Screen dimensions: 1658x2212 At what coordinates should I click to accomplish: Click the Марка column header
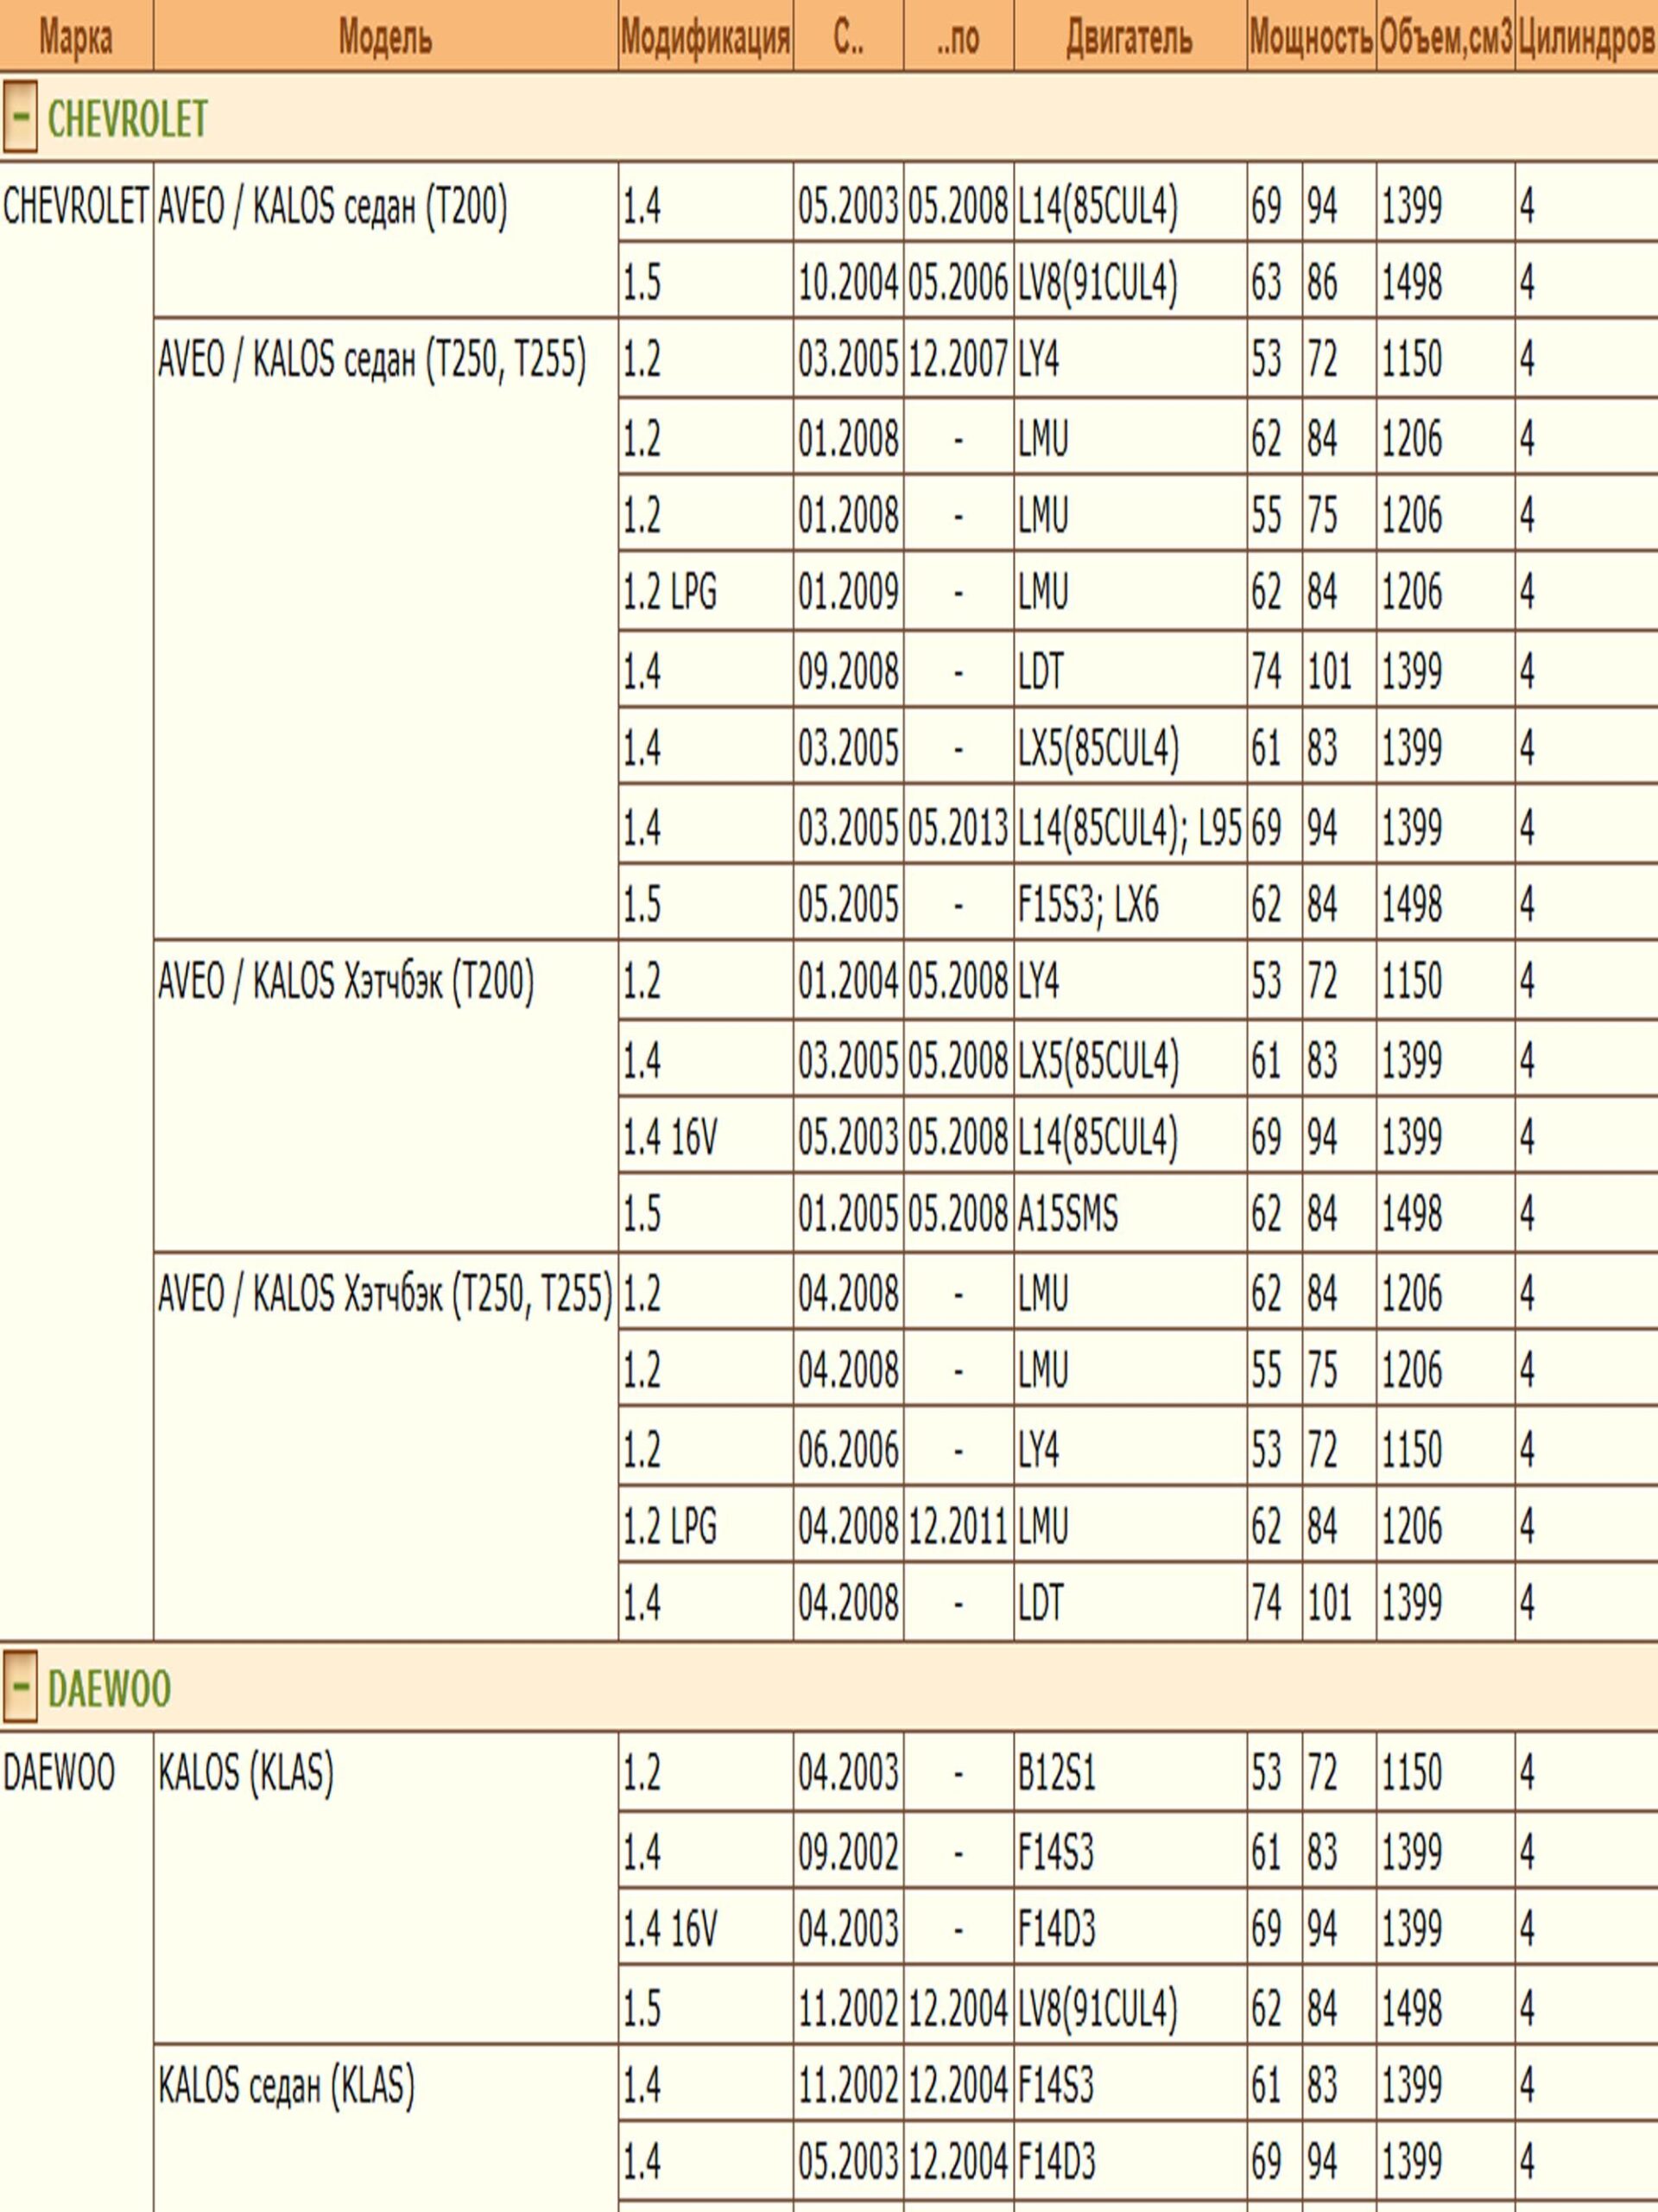76,38
